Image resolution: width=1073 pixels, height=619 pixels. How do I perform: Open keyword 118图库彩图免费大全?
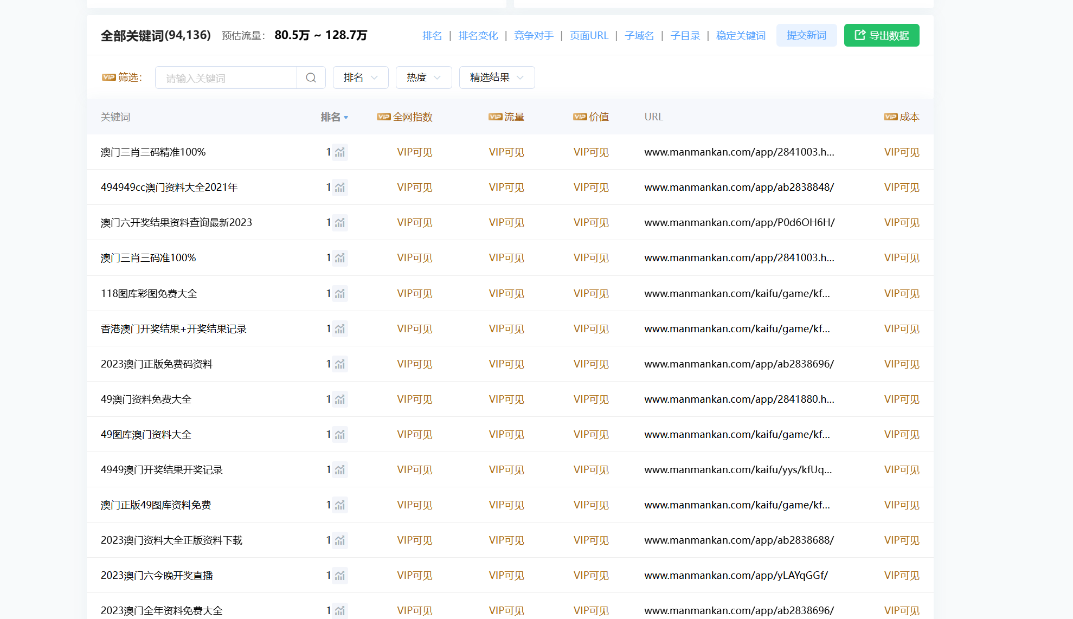(x=149, y=294)
